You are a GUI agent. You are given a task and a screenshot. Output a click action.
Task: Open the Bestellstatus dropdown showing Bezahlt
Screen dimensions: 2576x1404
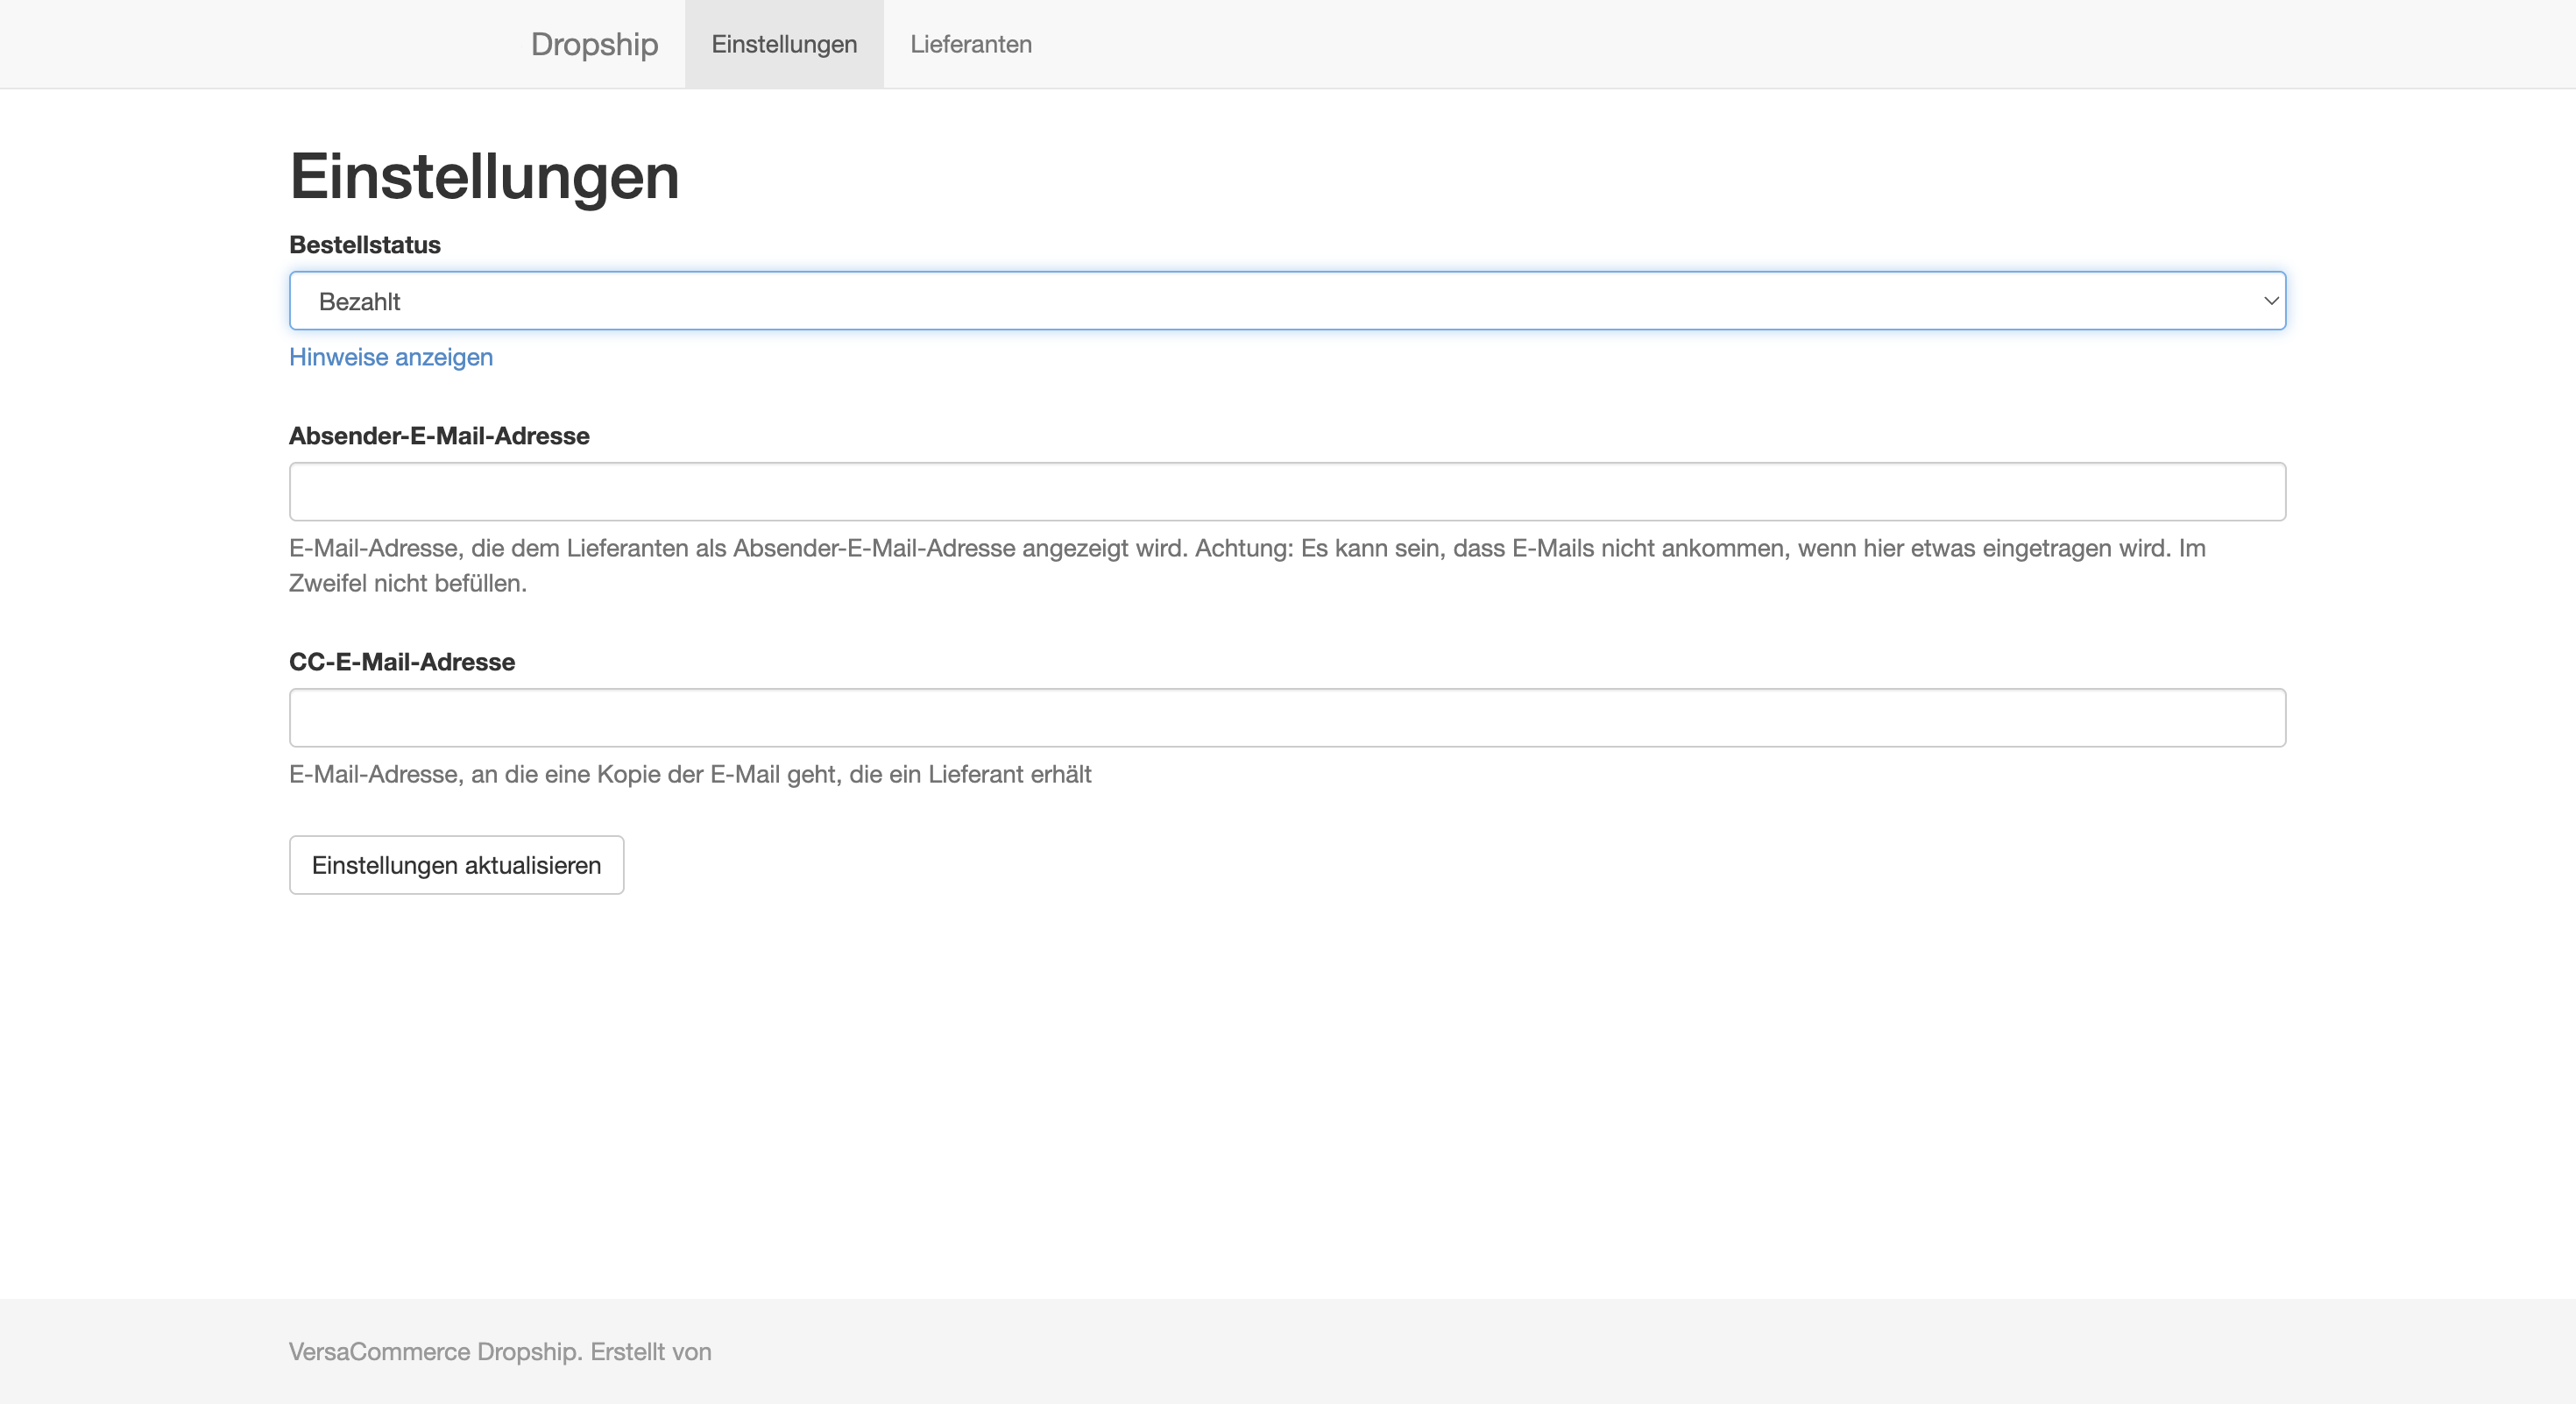[x=1287, y=301]
